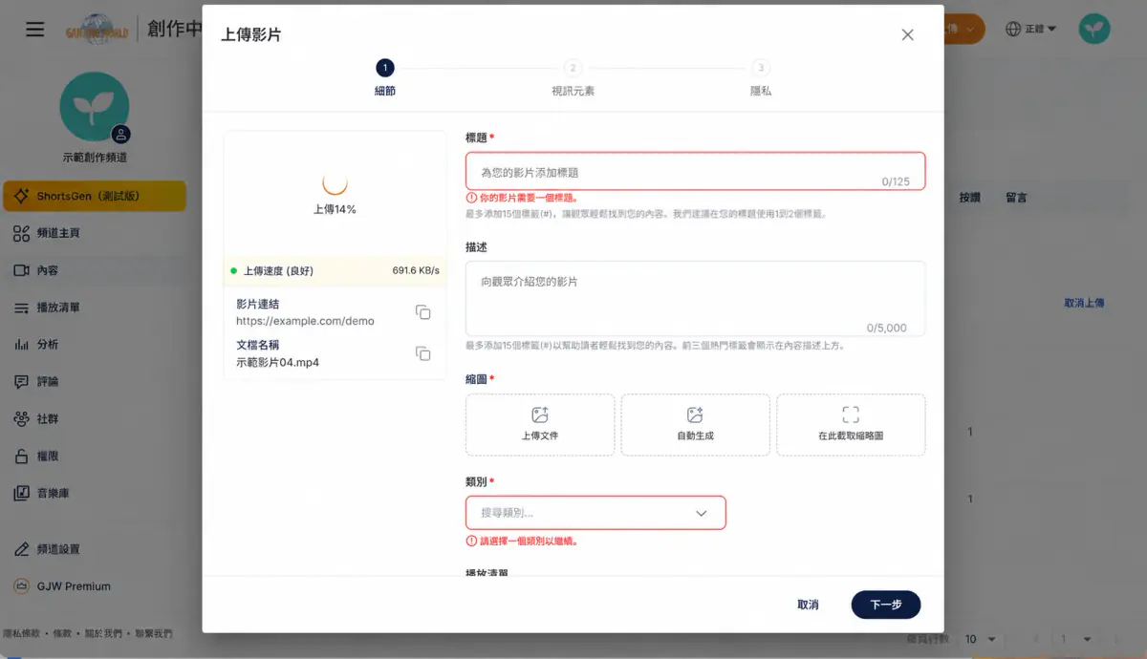This screenshot has height=659, width=1147.
Task: Click the 在此截取縮略圖 frame capture icon
Action: pyautogui.click(x=851, y=415)
